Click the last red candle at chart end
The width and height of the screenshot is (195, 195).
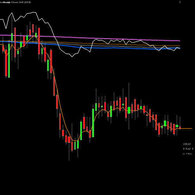180,128
